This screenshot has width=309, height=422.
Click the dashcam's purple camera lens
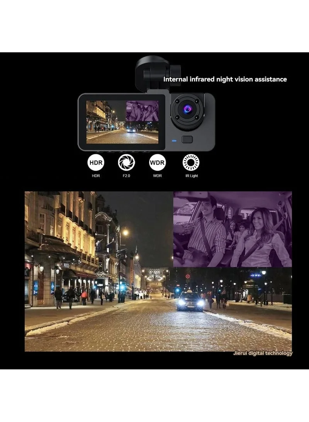pyautogui.click(x=188, y=109)
